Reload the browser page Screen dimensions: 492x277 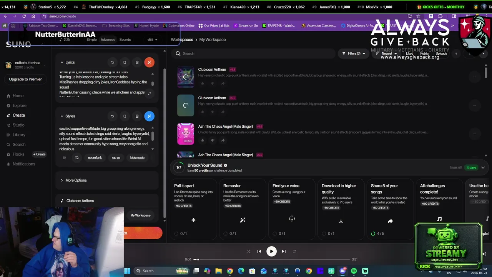coord(24,16)
